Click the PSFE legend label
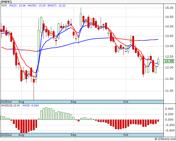The image size is (176, 141). pos(4,6)
